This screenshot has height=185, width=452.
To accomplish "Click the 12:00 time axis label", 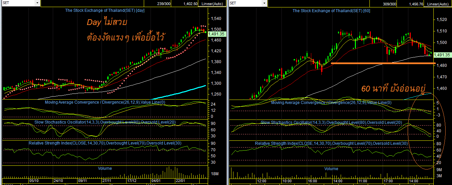I will click(x=262, y=181).
